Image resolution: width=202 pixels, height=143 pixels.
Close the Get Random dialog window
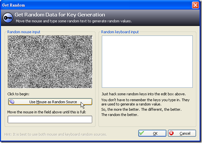point(195,5)
